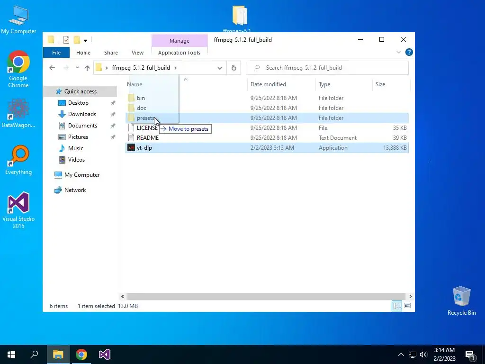Unpin Desktop using its pin icon
Image resolution: width=485 pixels, height=364 pixels.
point(113,103)
